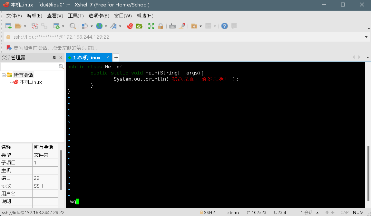The image size is (371, 216).
Task: Expand the Properties dropdown arrow
Action: point(63,26)
